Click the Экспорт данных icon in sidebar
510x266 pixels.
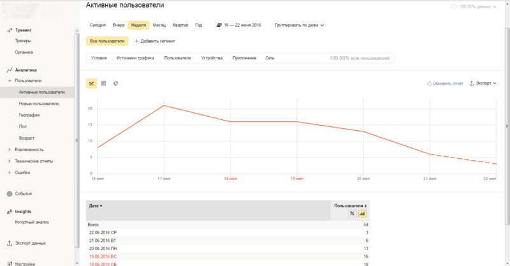pyautogui.click(x=10, y=243)
